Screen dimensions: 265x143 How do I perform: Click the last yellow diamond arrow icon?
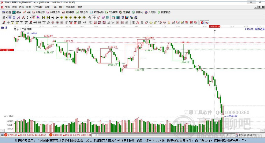click(84, 18)
